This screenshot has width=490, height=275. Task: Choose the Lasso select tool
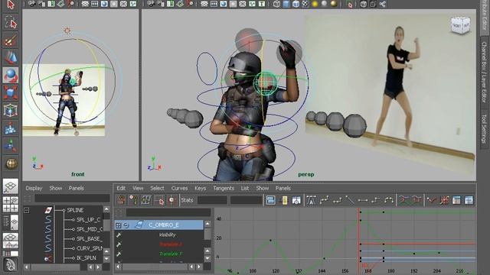click(11, 23)
